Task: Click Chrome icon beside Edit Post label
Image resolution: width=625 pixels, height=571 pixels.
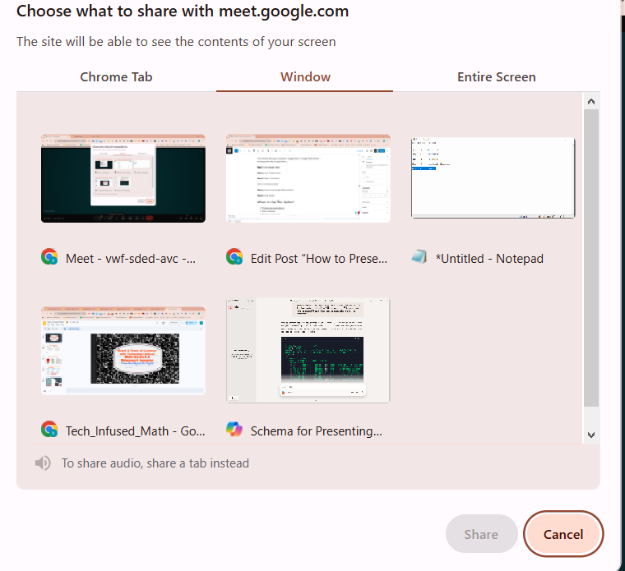Action: [234, 257]
